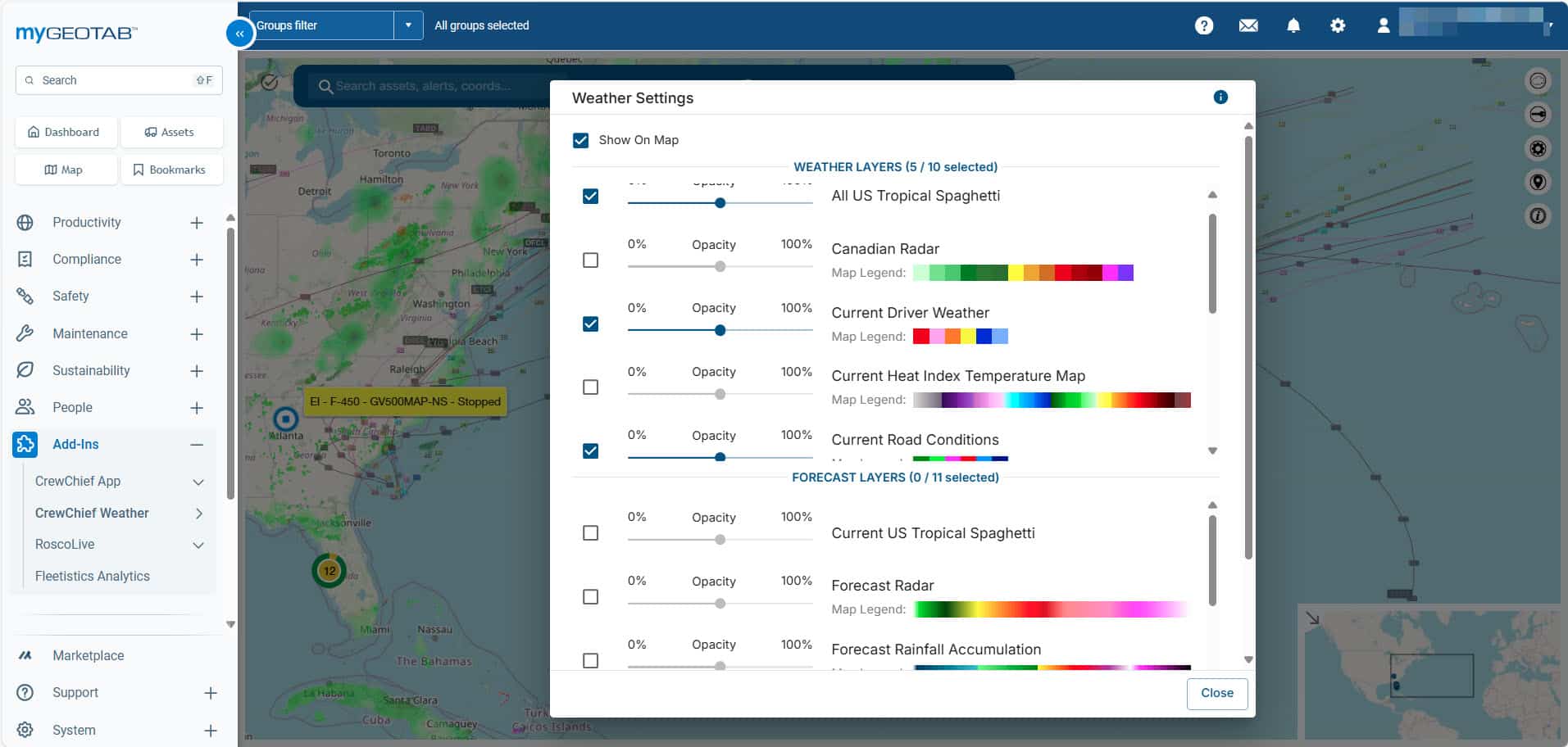Collapse the mini overview map arrow
The image size is (1568, 747).
tap(1313, 618)
